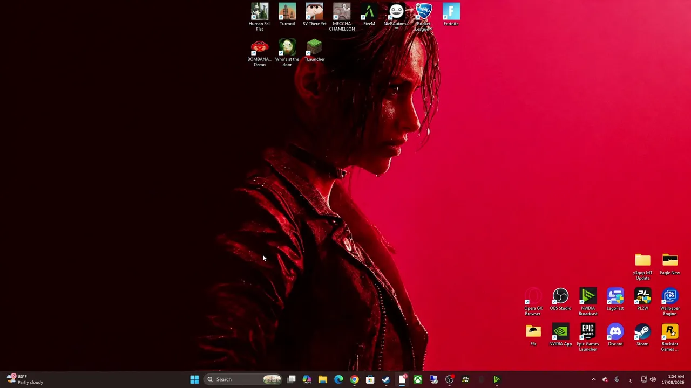Open Task View from the taskbar
The width and height of the screenshot is (691, 388).
point(292,379)
